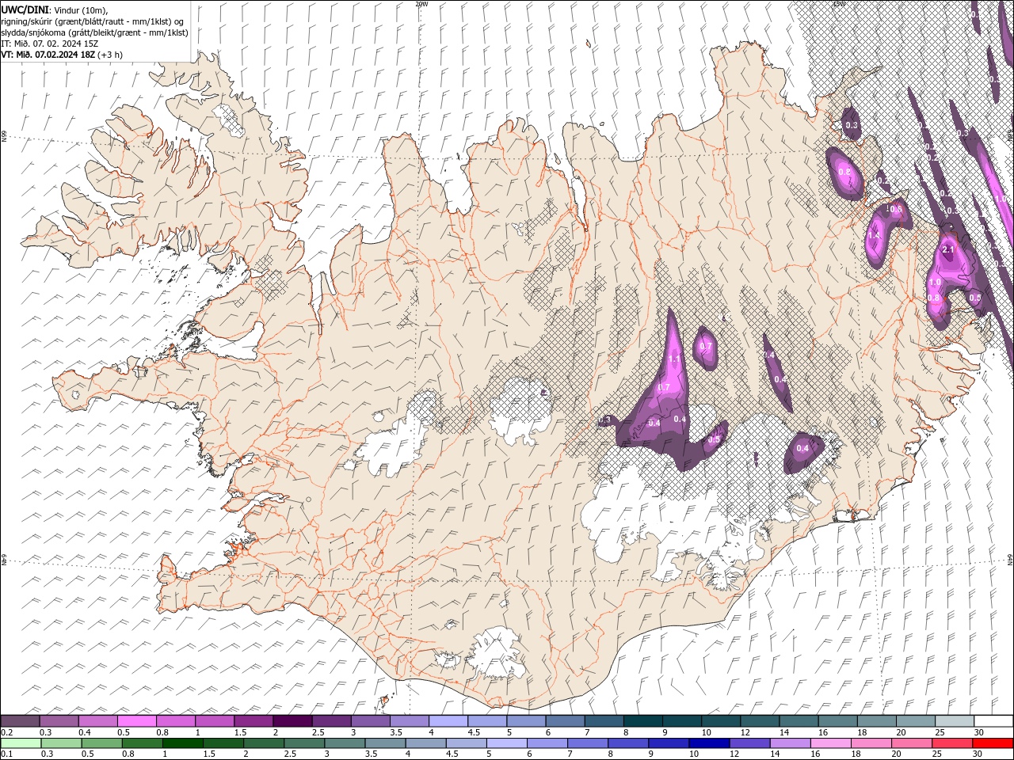
Task: Select the bright pink upper-row swatch labeled 0.5
Action: tap(136, 721)
